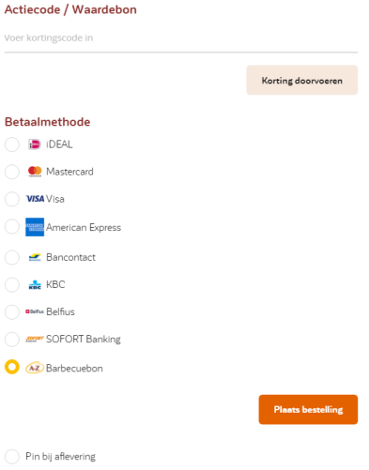
Task: Click the SOFORT Banking logo
Action: coord(35,339)
